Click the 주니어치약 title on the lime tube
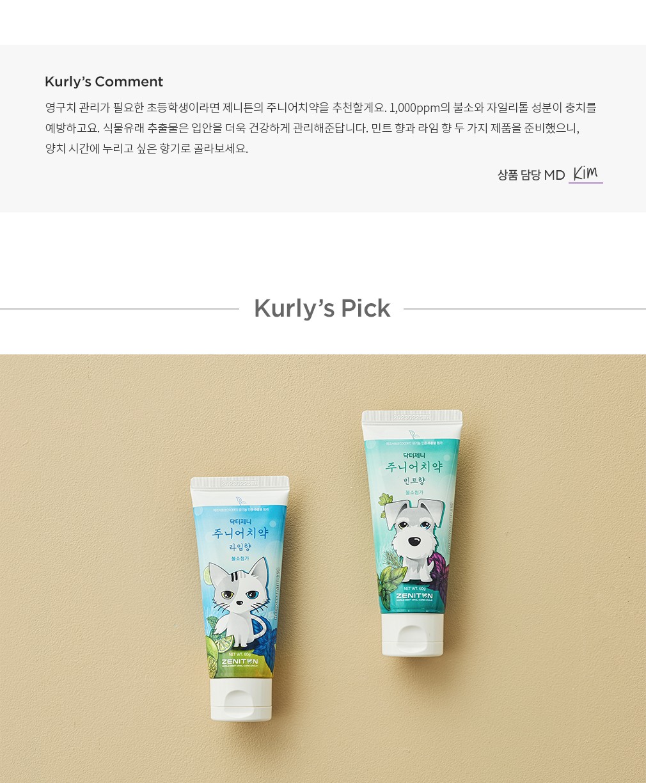 coord(240,532)
